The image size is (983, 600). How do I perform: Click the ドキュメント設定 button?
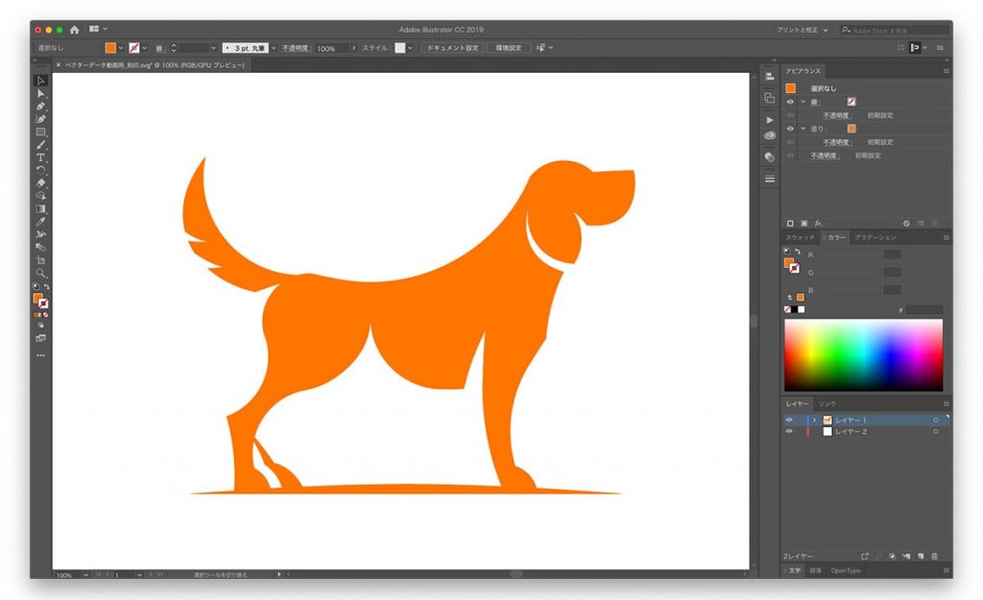pyautogui.click(x=452, y=48)
